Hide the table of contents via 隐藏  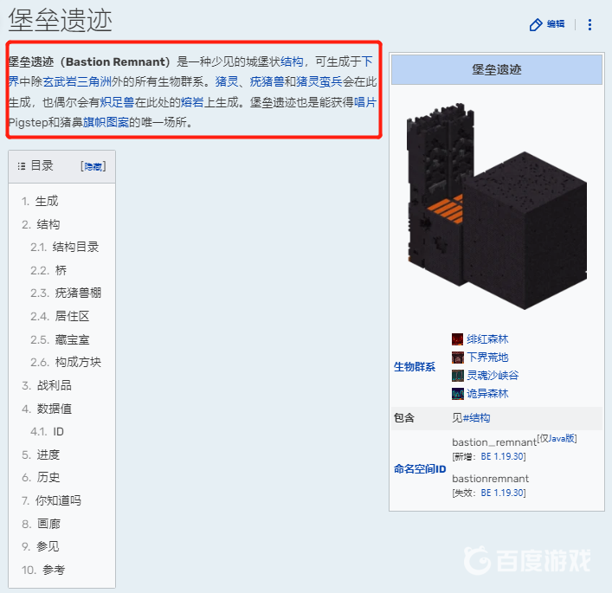coord(93,166)
